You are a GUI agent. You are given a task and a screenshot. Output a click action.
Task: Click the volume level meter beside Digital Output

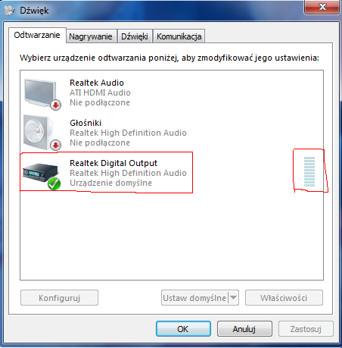[309, 171]
